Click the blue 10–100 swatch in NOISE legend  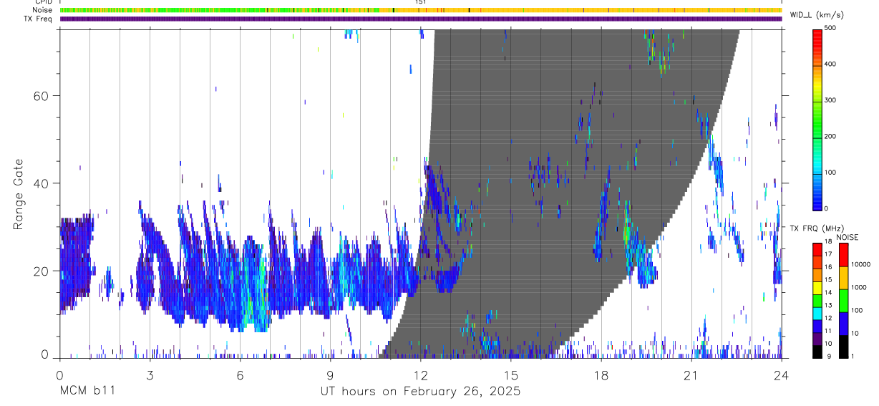(x=843, y=324)
